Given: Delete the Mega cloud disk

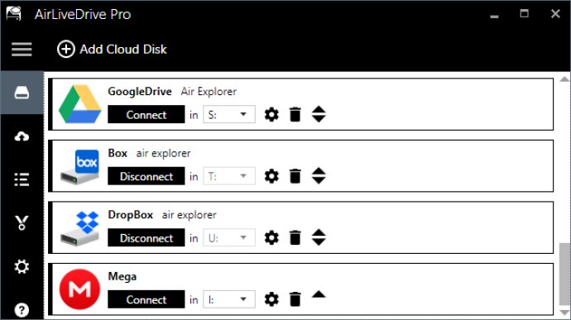Looking at the screenshot, I should pos(295,299).
